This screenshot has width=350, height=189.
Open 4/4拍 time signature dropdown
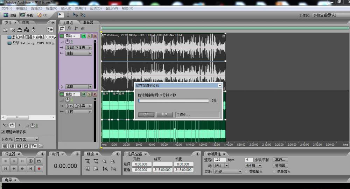(253, 166)
